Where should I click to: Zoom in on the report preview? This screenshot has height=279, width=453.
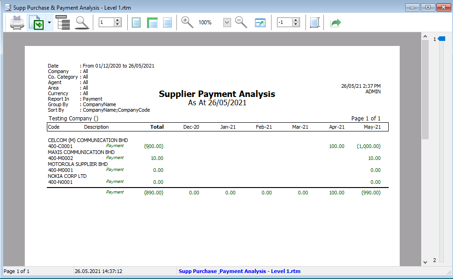[x=187, y=22]
